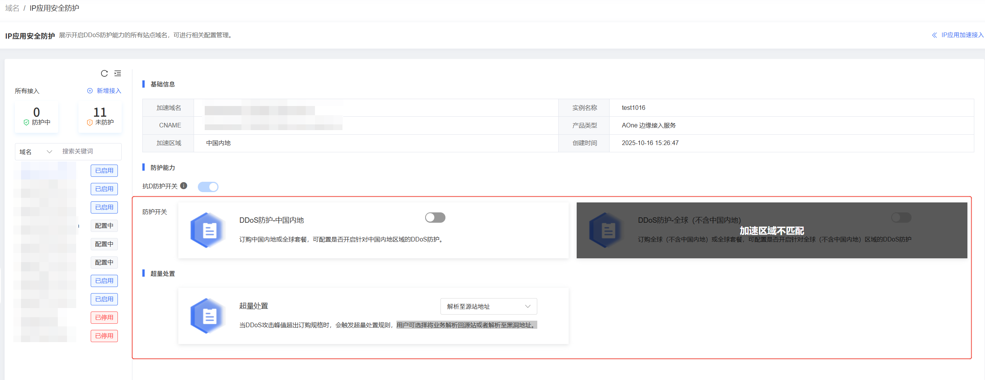This screenshot has height=380, width=985.
Task: Click the orange warning icon beside 未防护
Action: [x=89, y=122]
